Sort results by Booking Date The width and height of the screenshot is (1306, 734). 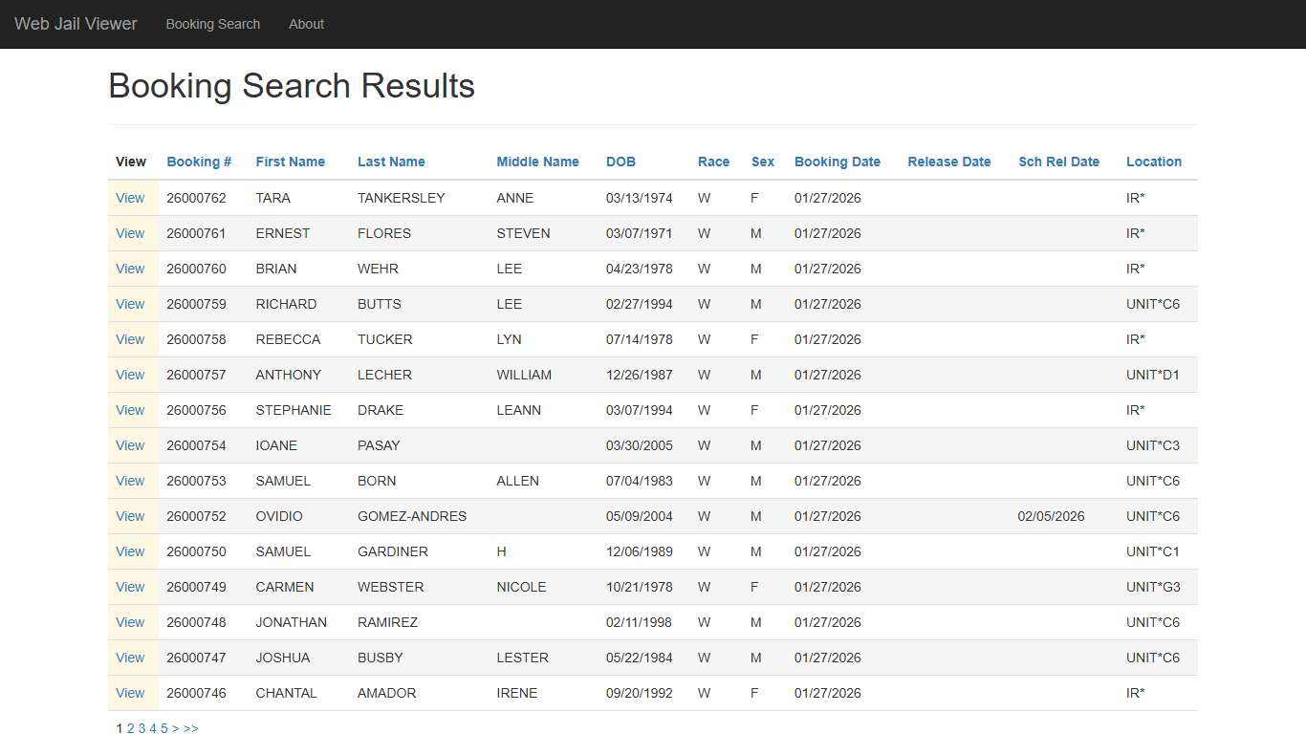click(x=837, y=162)
